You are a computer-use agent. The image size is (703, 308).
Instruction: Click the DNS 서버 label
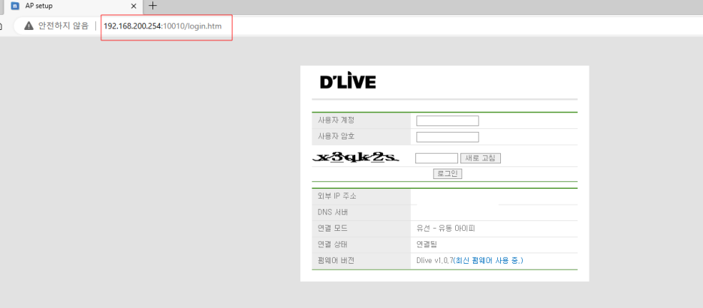(333, 212)
